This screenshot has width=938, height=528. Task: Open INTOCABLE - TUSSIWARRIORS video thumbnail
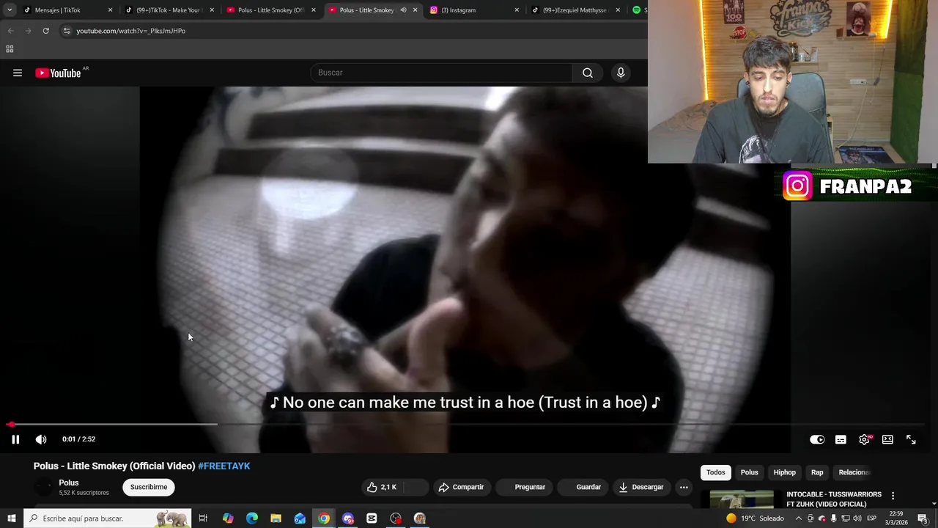742,499
